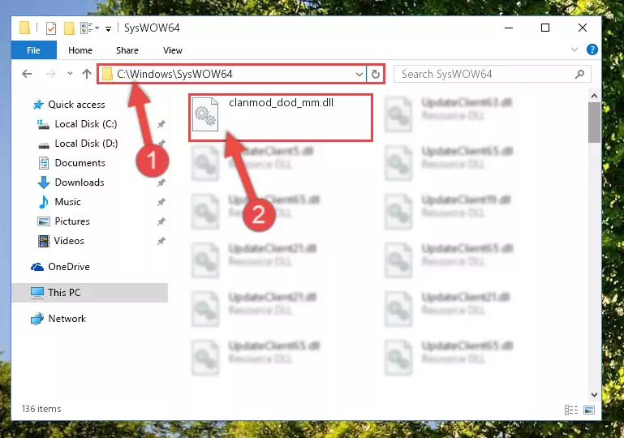Open the address bar history dropdown
The image size is (624, 438).
pos(359,75)
